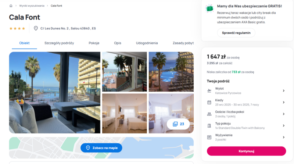Switch to the Szczegóły podróży tab
The image size is (294, 164).
point(59,43)
